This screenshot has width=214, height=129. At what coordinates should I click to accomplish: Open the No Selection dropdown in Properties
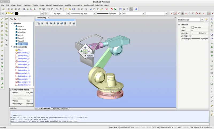point(202,20)
